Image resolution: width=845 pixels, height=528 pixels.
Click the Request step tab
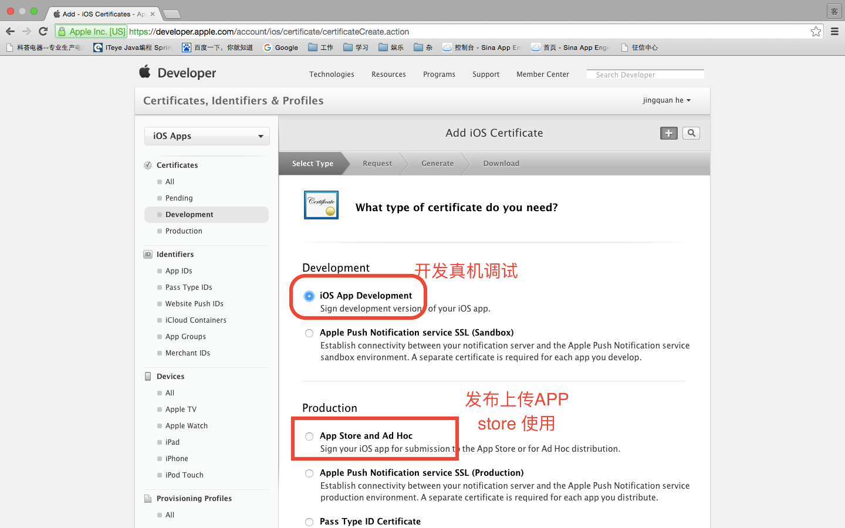point(377,164)
